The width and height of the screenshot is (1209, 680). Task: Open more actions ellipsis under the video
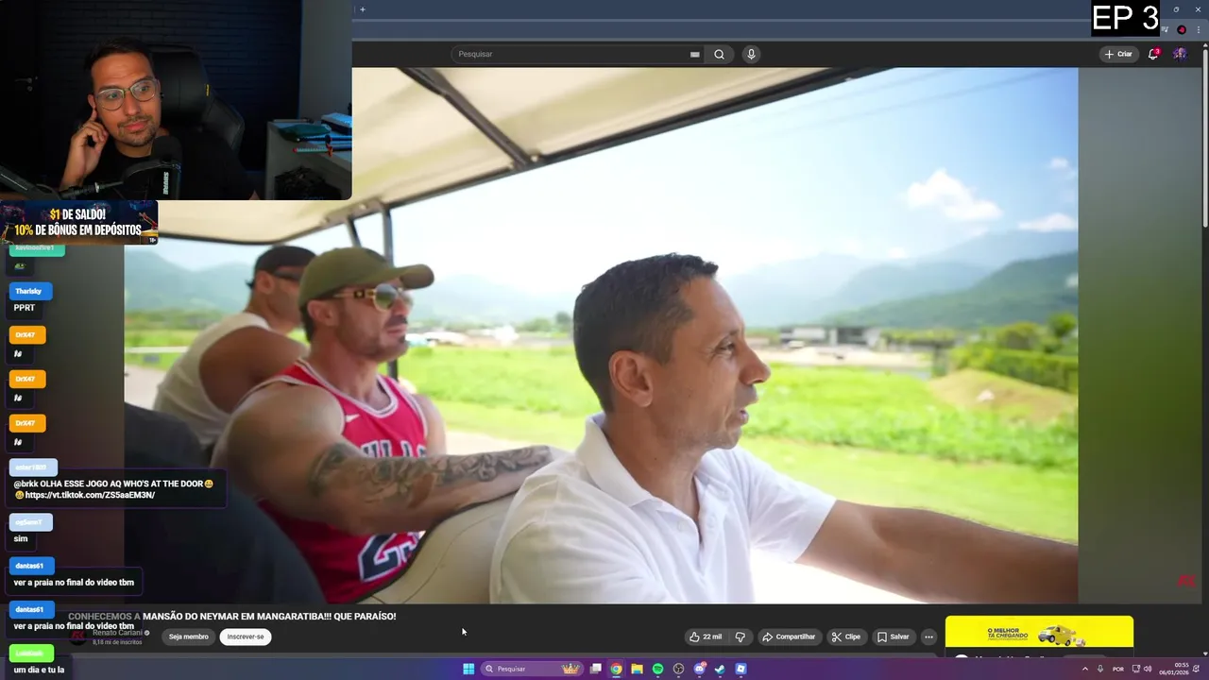pos(928,637)
